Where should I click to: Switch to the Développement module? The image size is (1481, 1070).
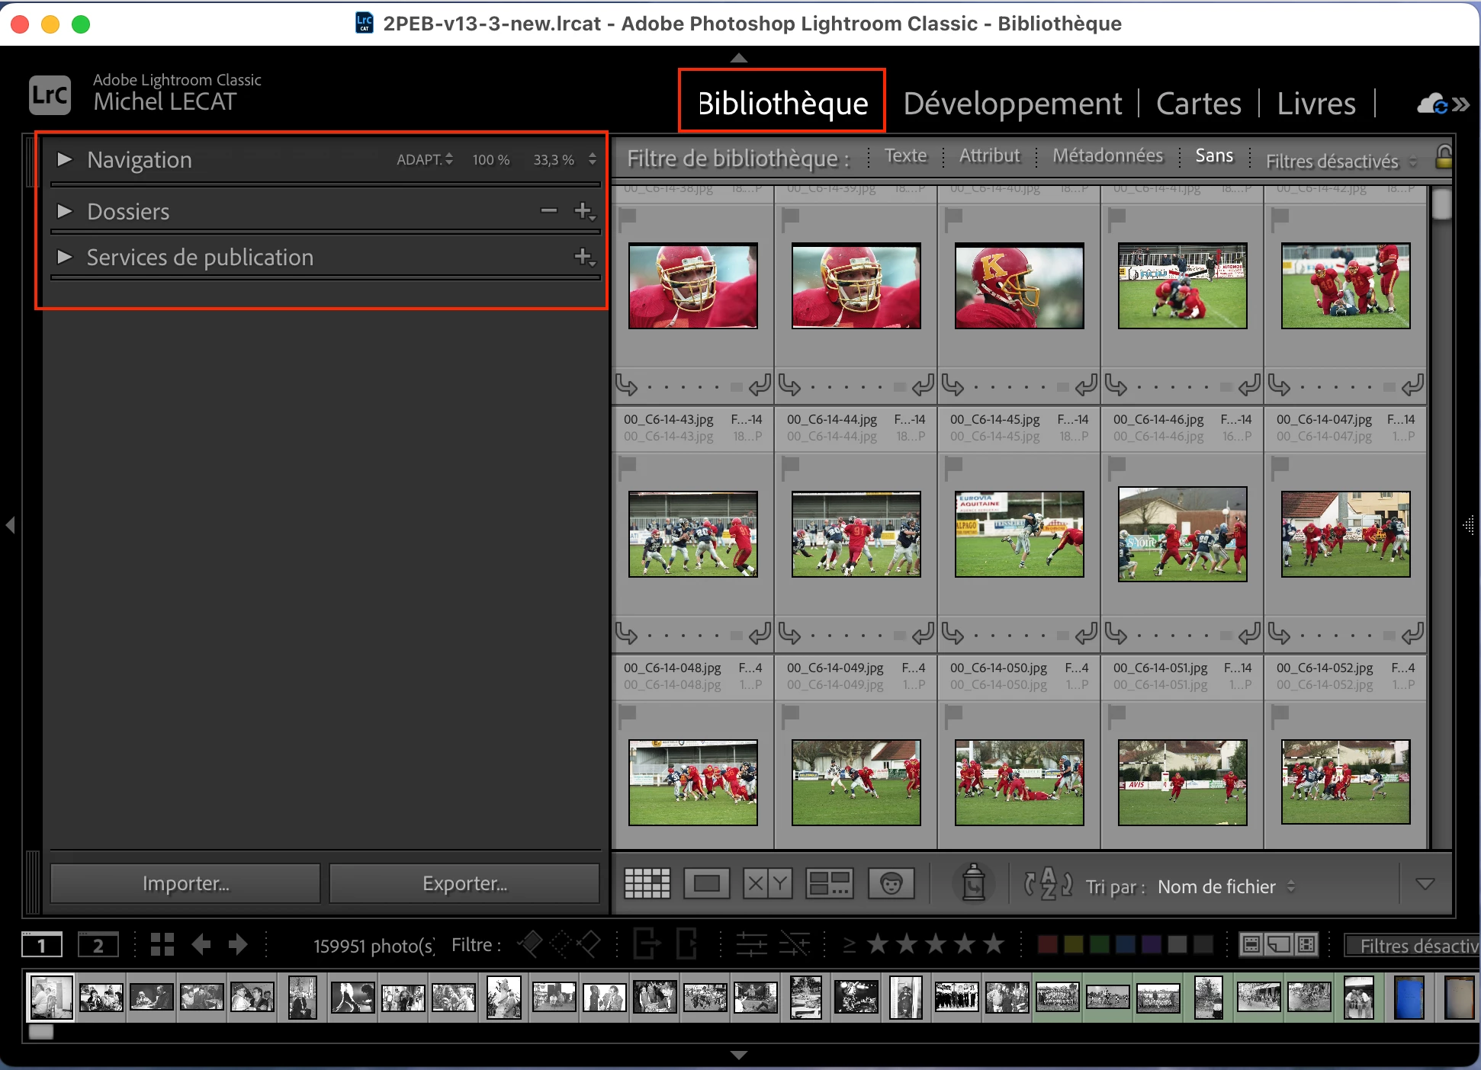point(1012,104)
